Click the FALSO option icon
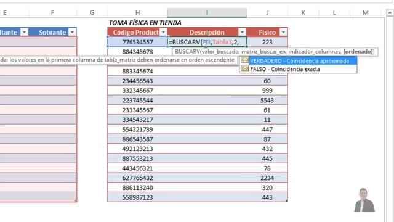 click(245, 68)
